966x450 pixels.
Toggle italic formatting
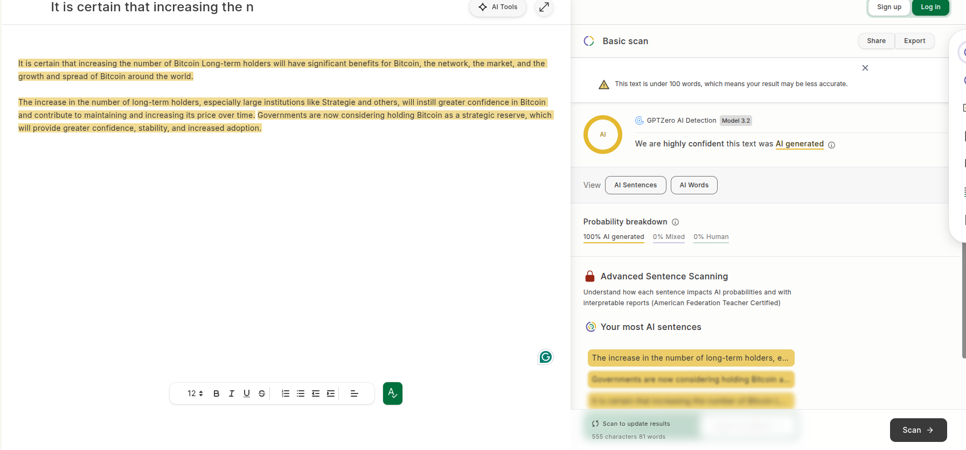[x=231, y=393]
